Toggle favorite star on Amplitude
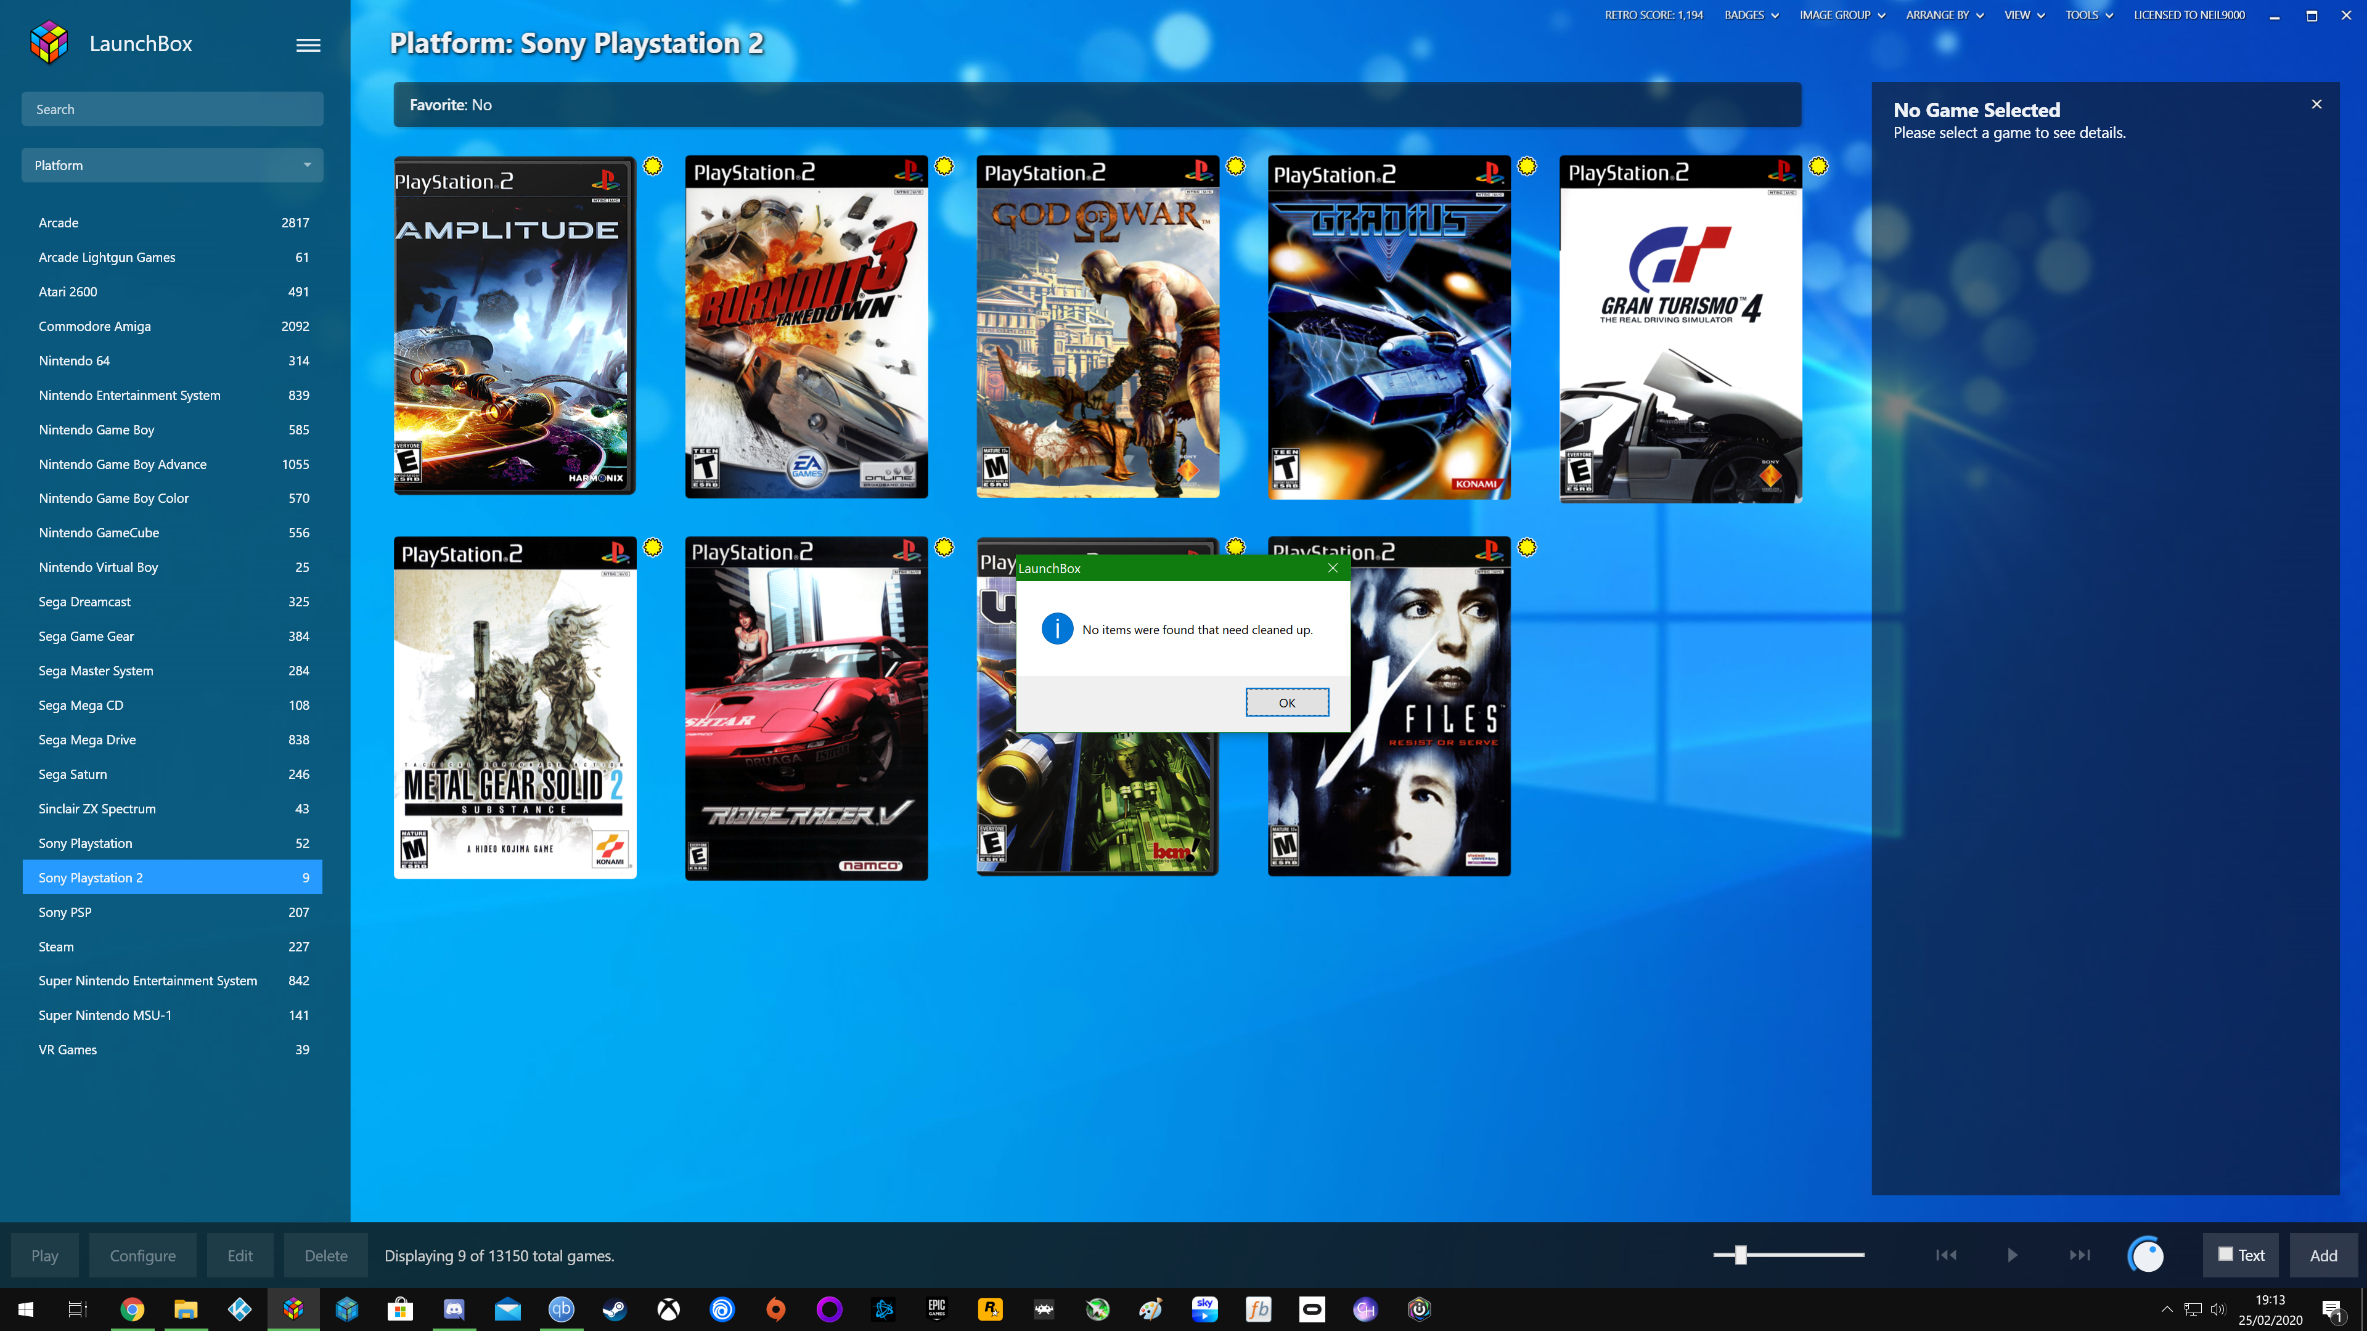 [652, 166]
